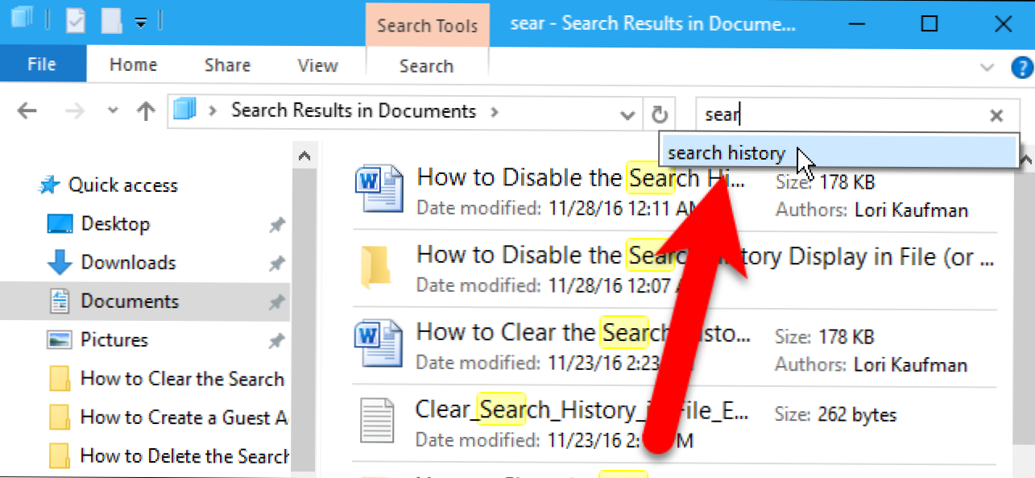Expand the address bar history dropdown
Viewport: 1035px width, 478px height.
(628, 114)
